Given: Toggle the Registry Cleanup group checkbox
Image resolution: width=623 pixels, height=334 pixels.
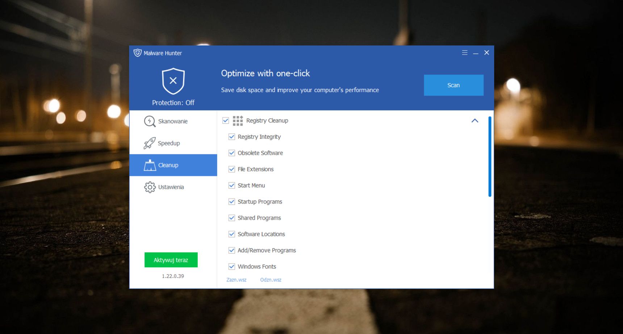Looking at the screenshot, I should tap(226, 121).
